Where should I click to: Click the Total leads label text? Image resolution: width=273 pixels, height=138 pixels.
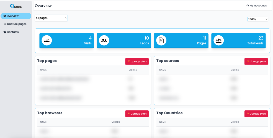click(x=255, y=43)
